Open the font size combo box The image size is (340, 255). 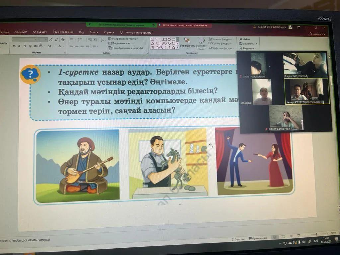point(42,40)
